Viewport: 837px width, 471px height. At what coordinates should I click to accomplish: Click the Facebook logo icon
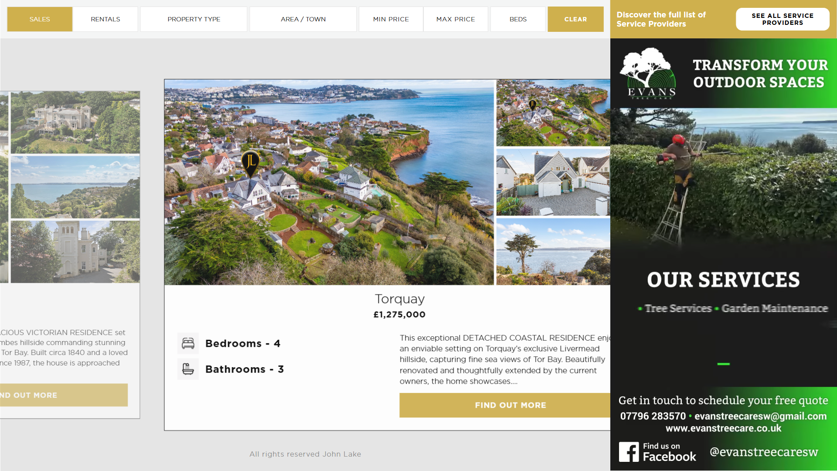[x=629, y=452]
